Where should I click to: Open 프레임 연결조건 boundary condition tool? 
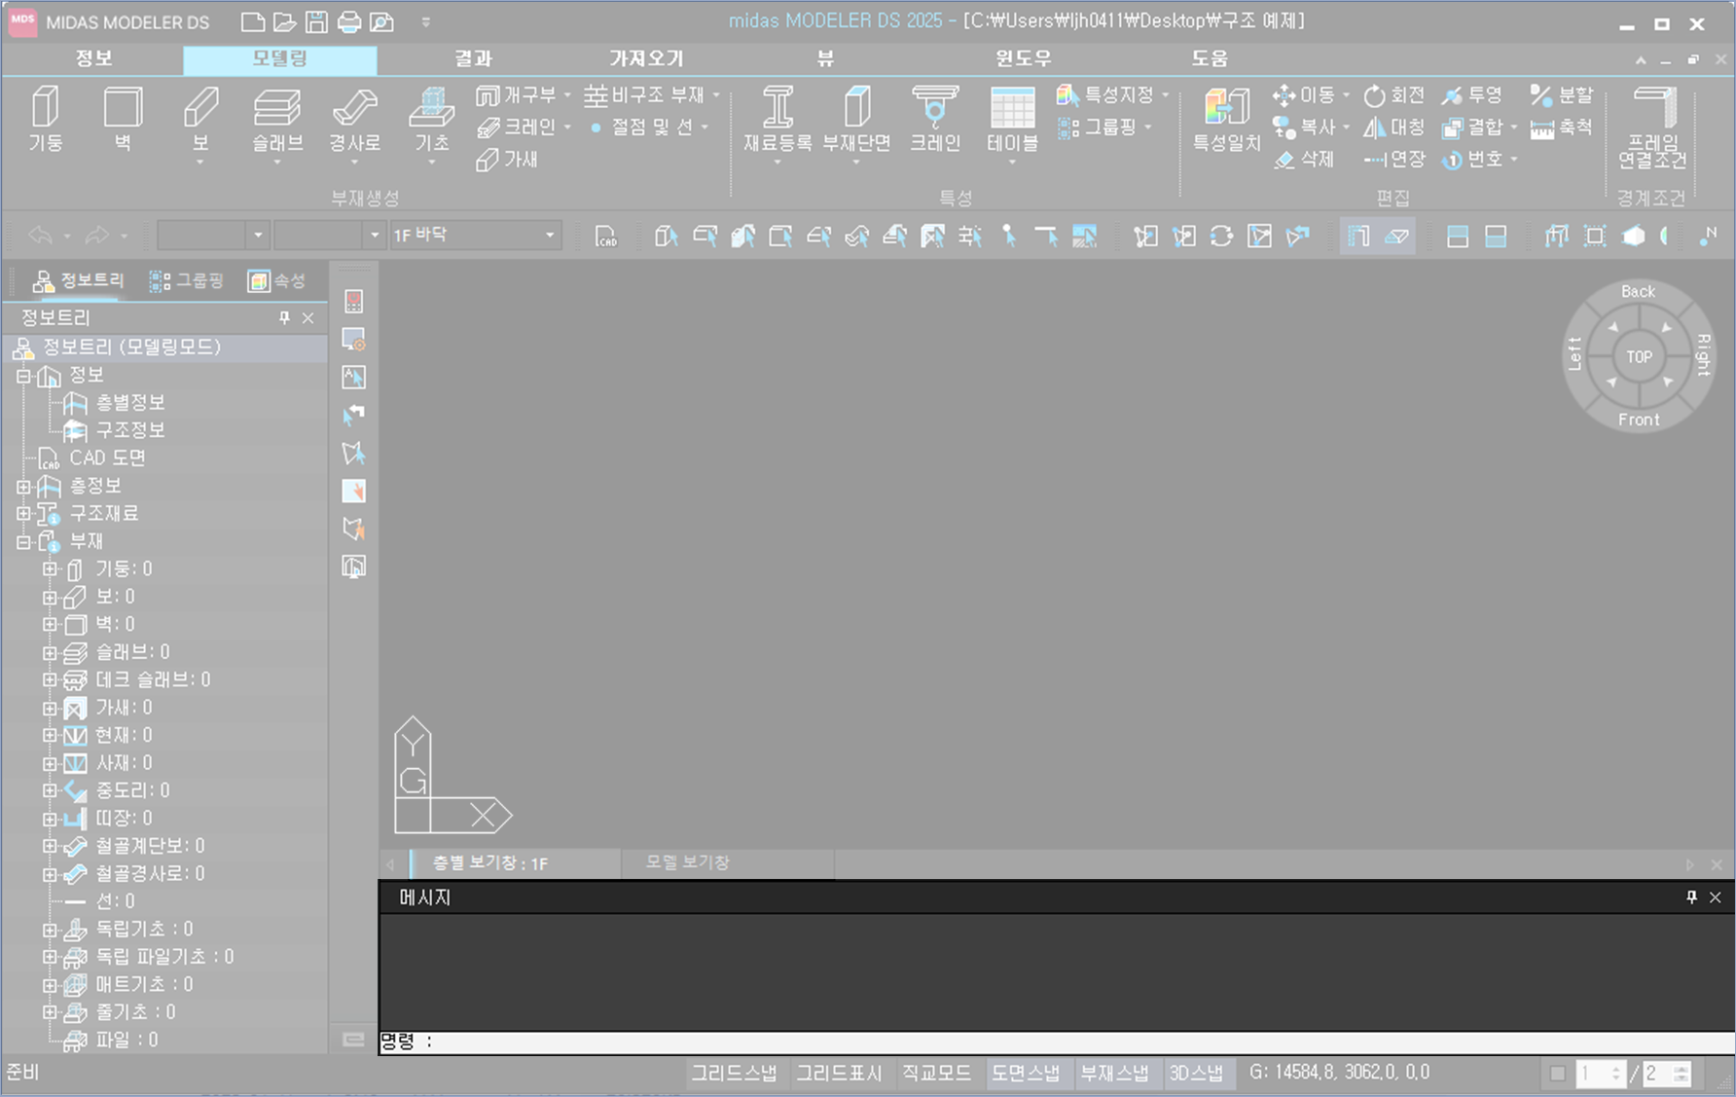(x=1652, y=127)
